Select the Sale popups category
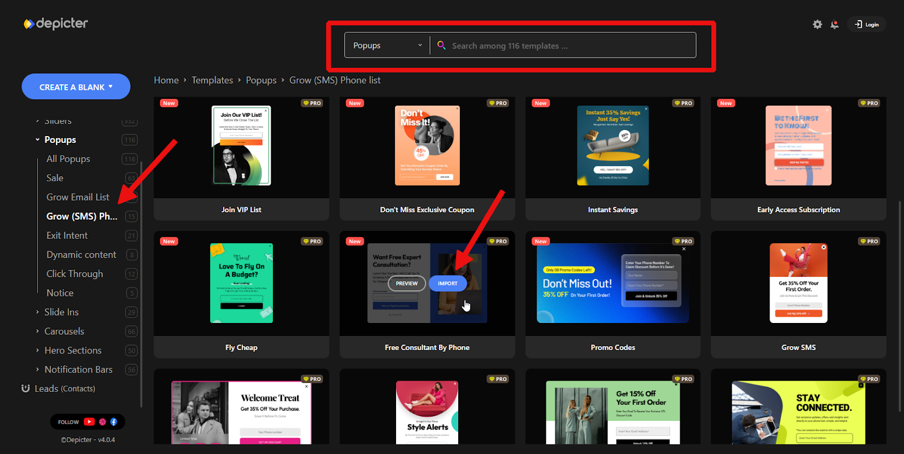Image resolution: width=904 pixels, height=454 pixels. [55, 178]
